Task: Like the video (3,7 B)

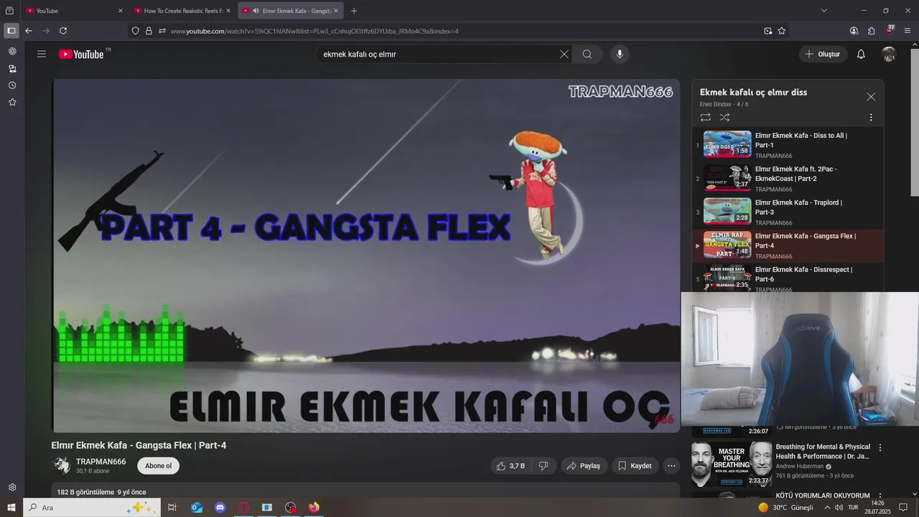Action: (510, 465)
